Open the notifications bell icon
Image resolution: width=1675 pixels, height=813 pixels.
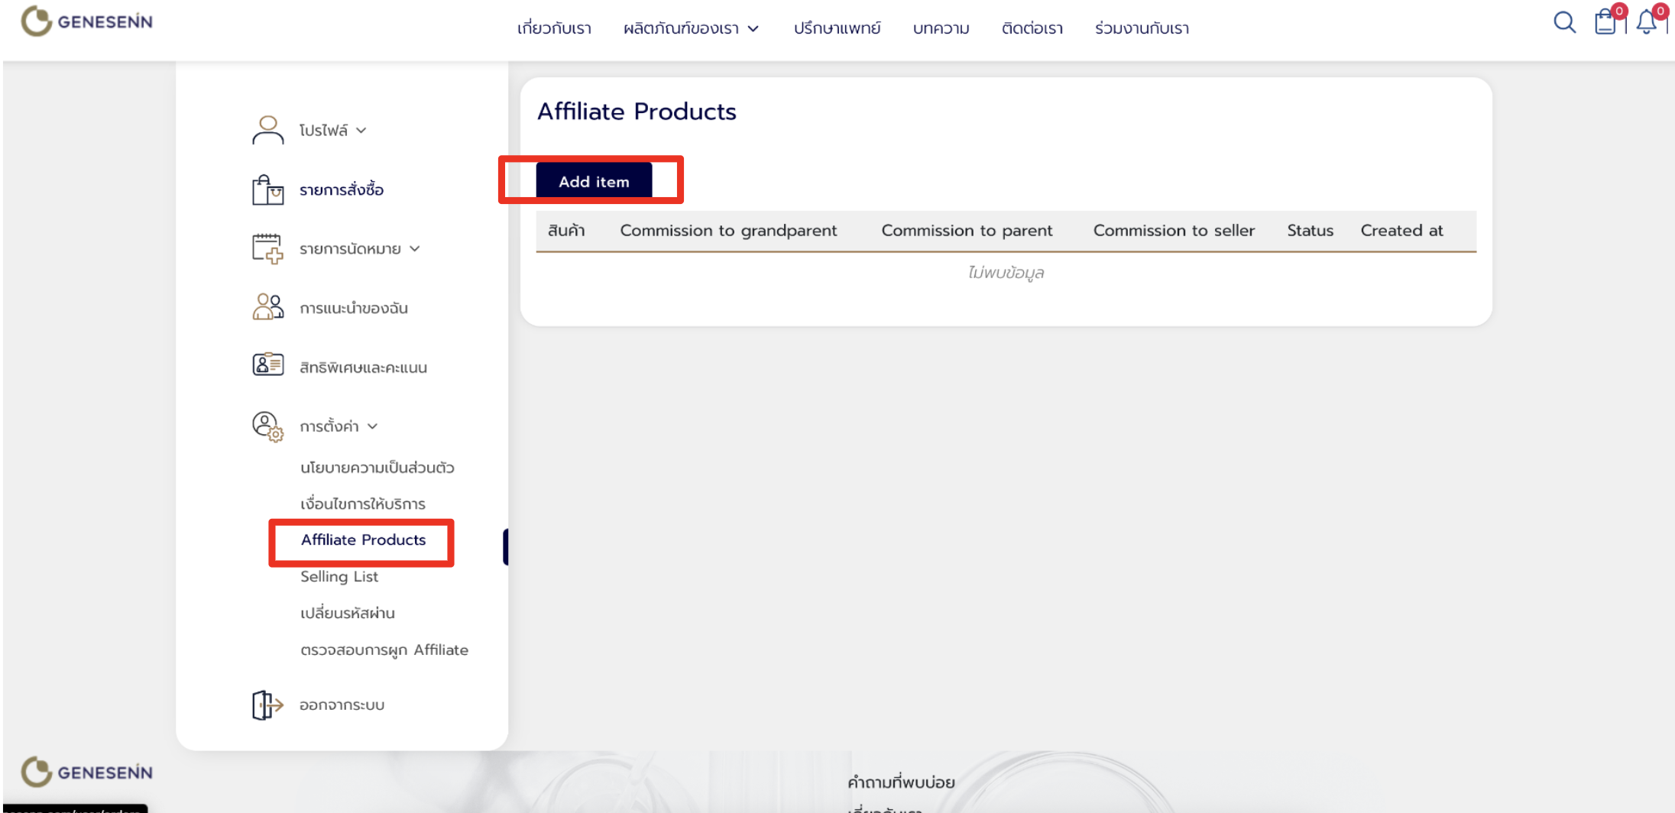click(x=1647, y=22)
